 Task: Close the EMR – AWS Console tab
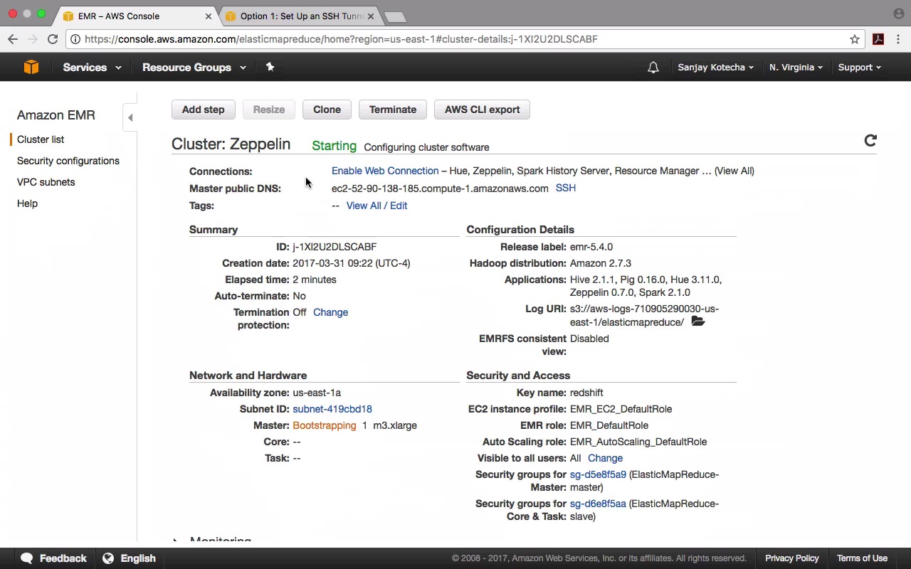(209, 16)
